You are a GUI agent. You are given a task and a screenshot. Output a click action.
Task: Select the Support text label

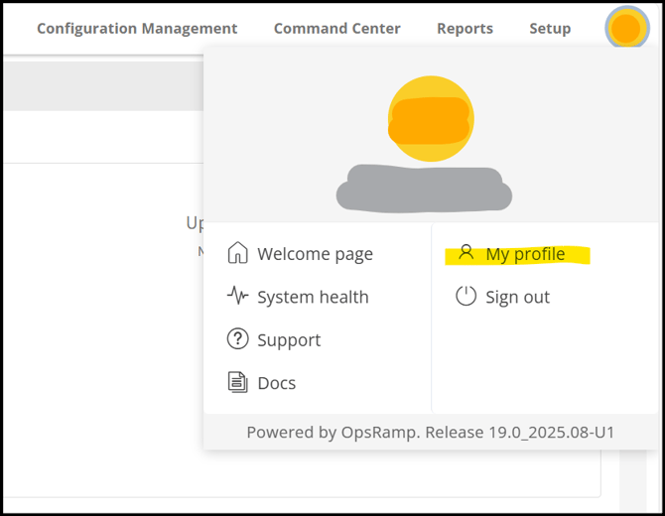click(289, 340)
